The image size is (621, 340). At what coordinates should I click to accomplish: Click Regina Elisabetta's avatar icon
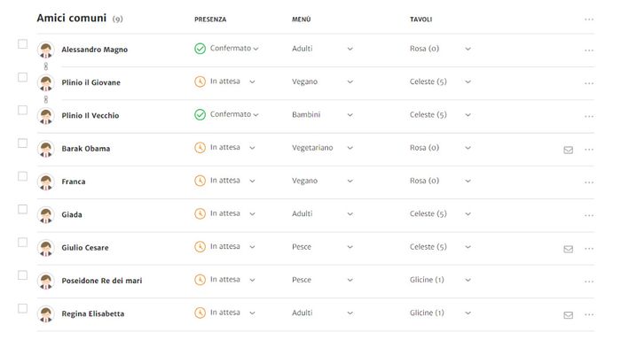(x=46, y=314)
